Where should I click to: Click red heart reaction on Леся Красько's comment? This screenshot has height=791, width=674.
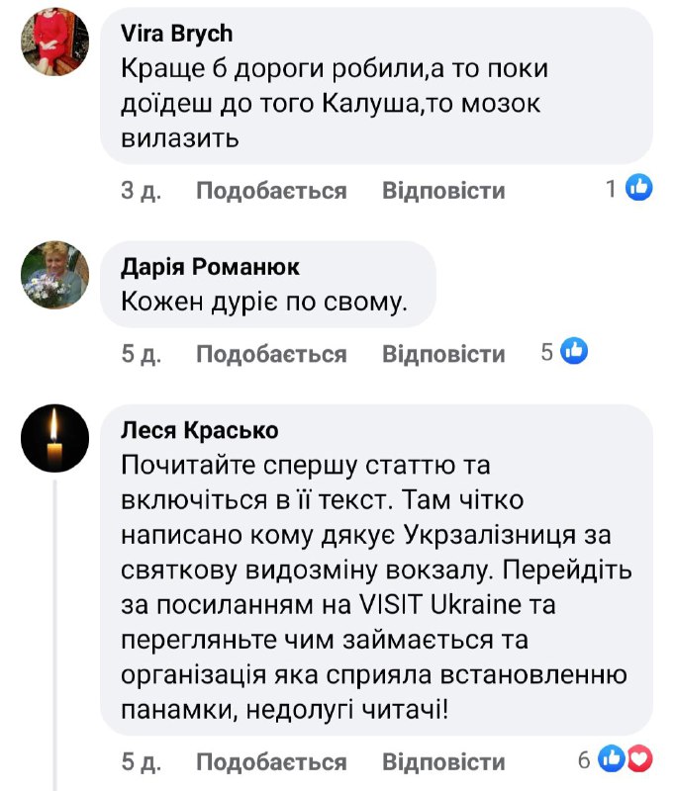click(639, 759)
